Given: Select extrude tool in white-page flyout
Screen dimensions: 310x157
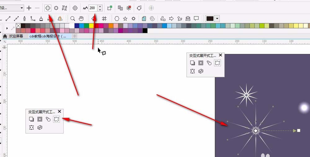Looking at the screenshot, I should [x=40, y=127].
